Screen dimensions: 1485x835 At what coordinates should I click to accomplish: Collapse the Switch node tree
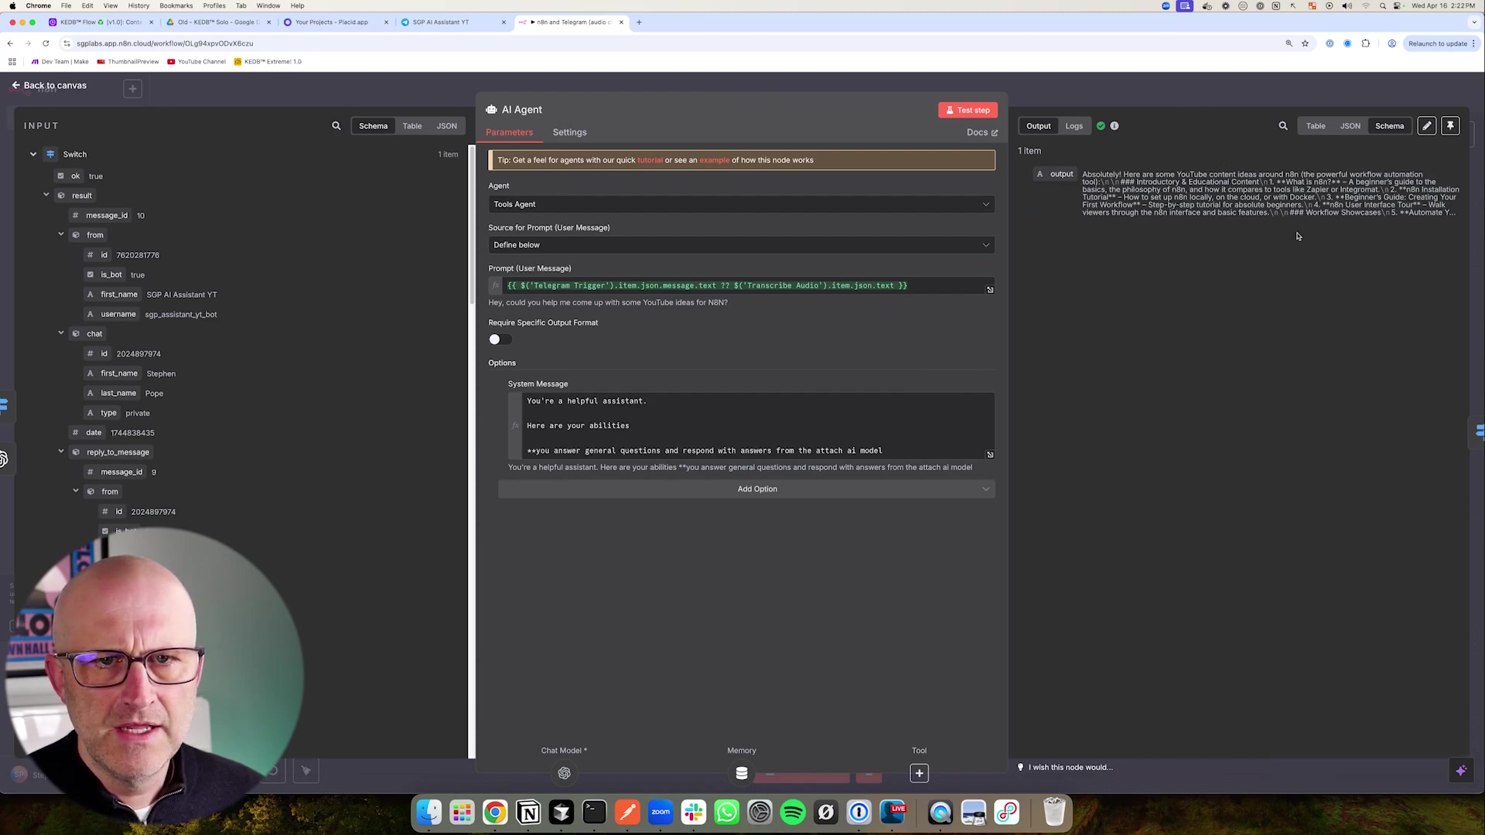pos(33,155)
